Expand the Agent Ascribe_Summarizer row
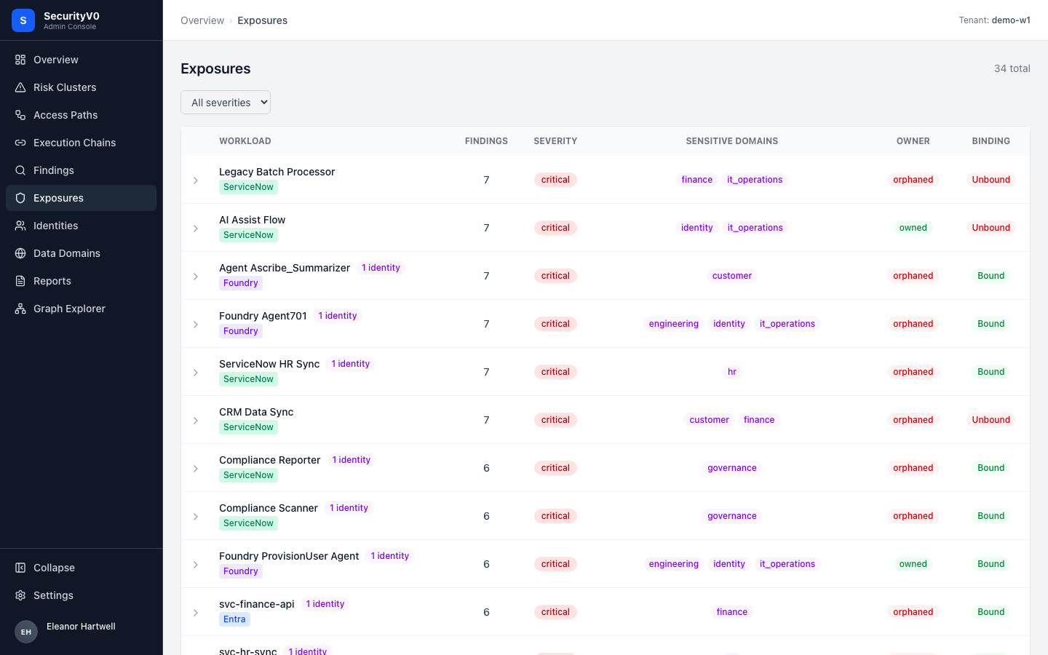Image resolution: width=1048 pixels, height=655 pixels. coord(196,277)
